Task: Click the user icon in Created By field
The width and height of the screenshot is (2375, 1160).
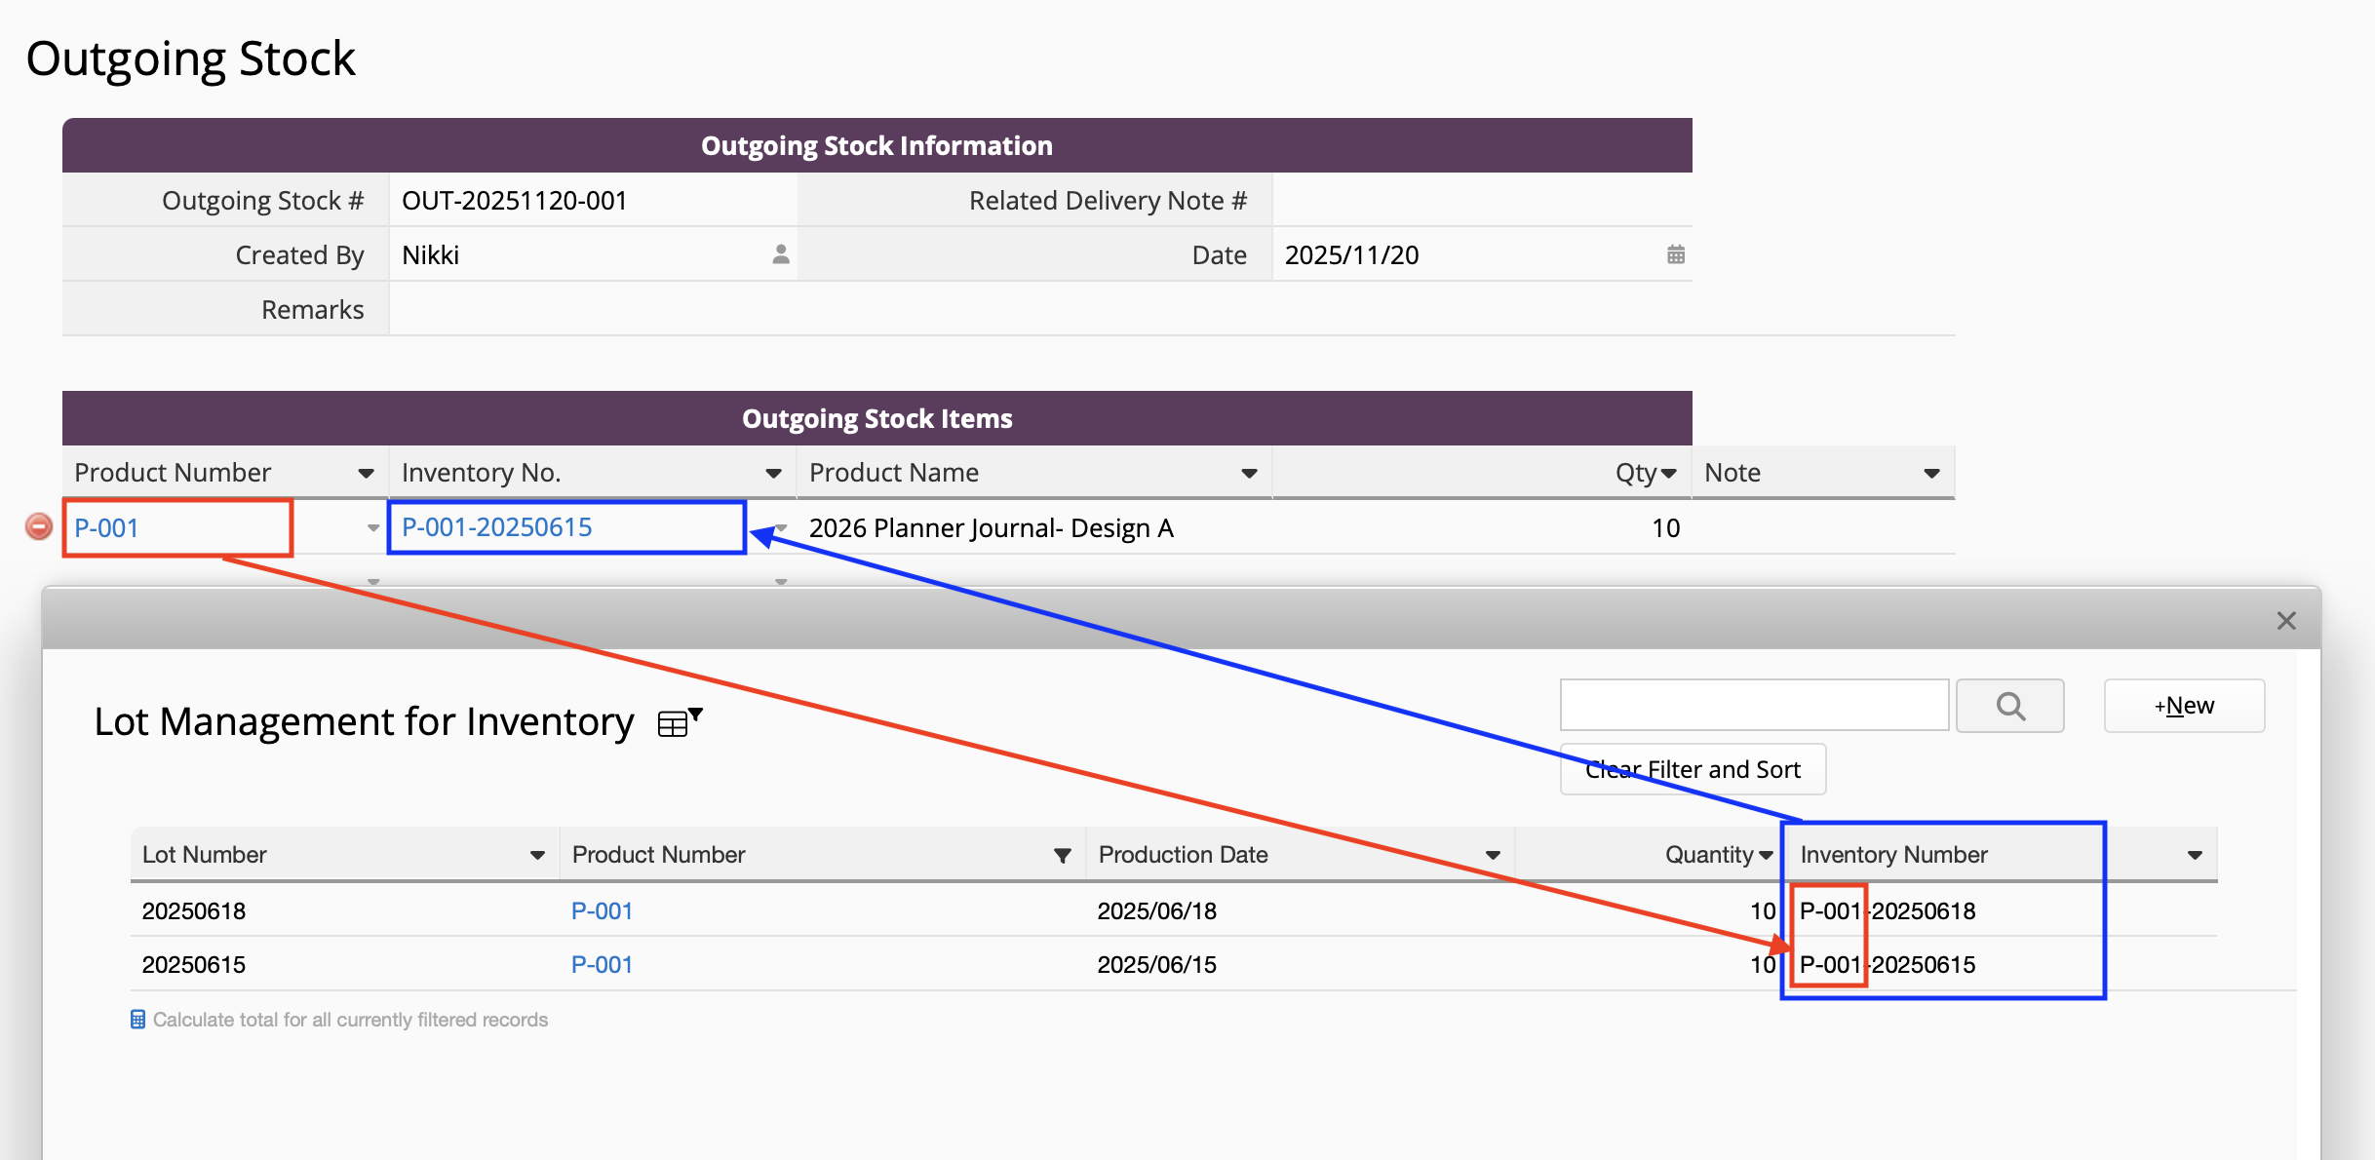Action: click(780, 254)
